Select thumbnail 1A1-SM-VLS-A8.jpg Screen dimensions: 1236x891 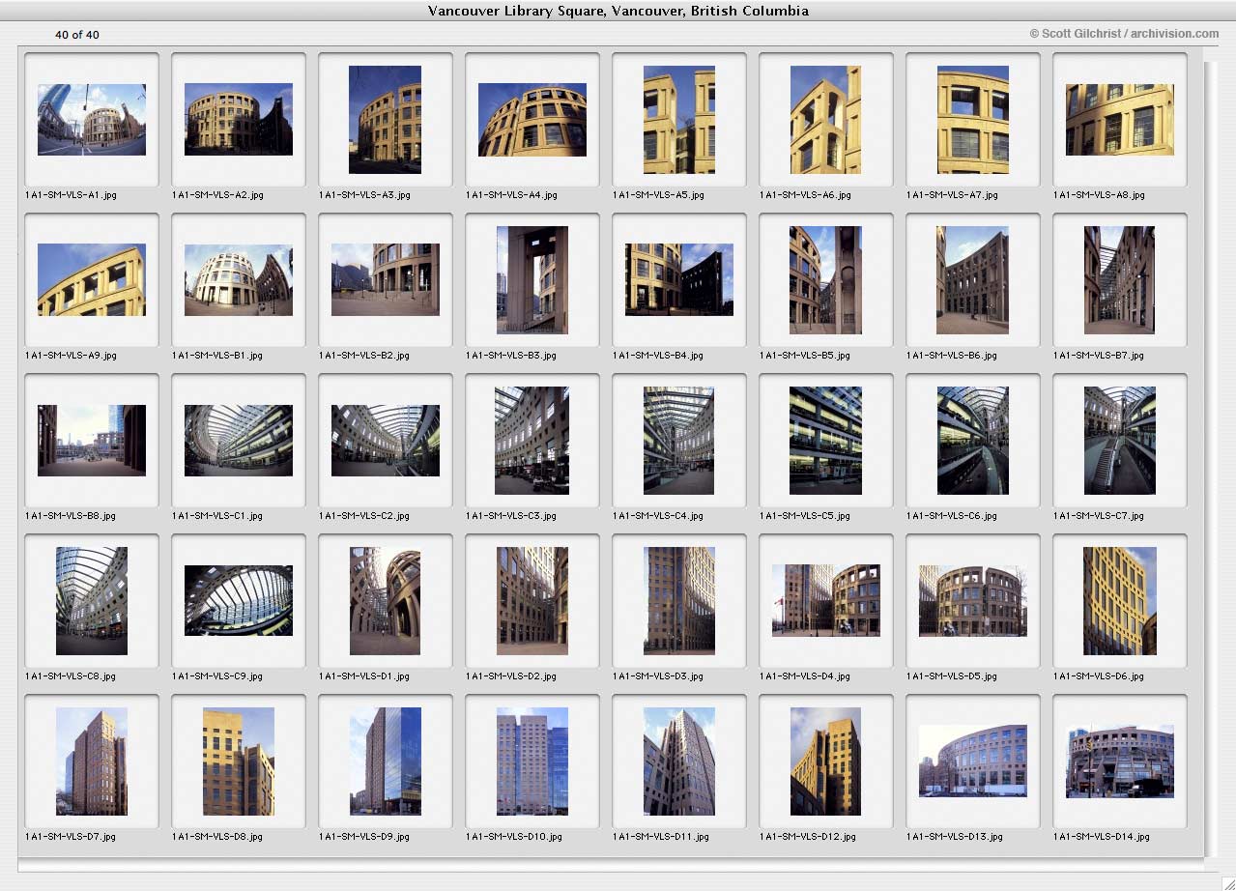1120,120
